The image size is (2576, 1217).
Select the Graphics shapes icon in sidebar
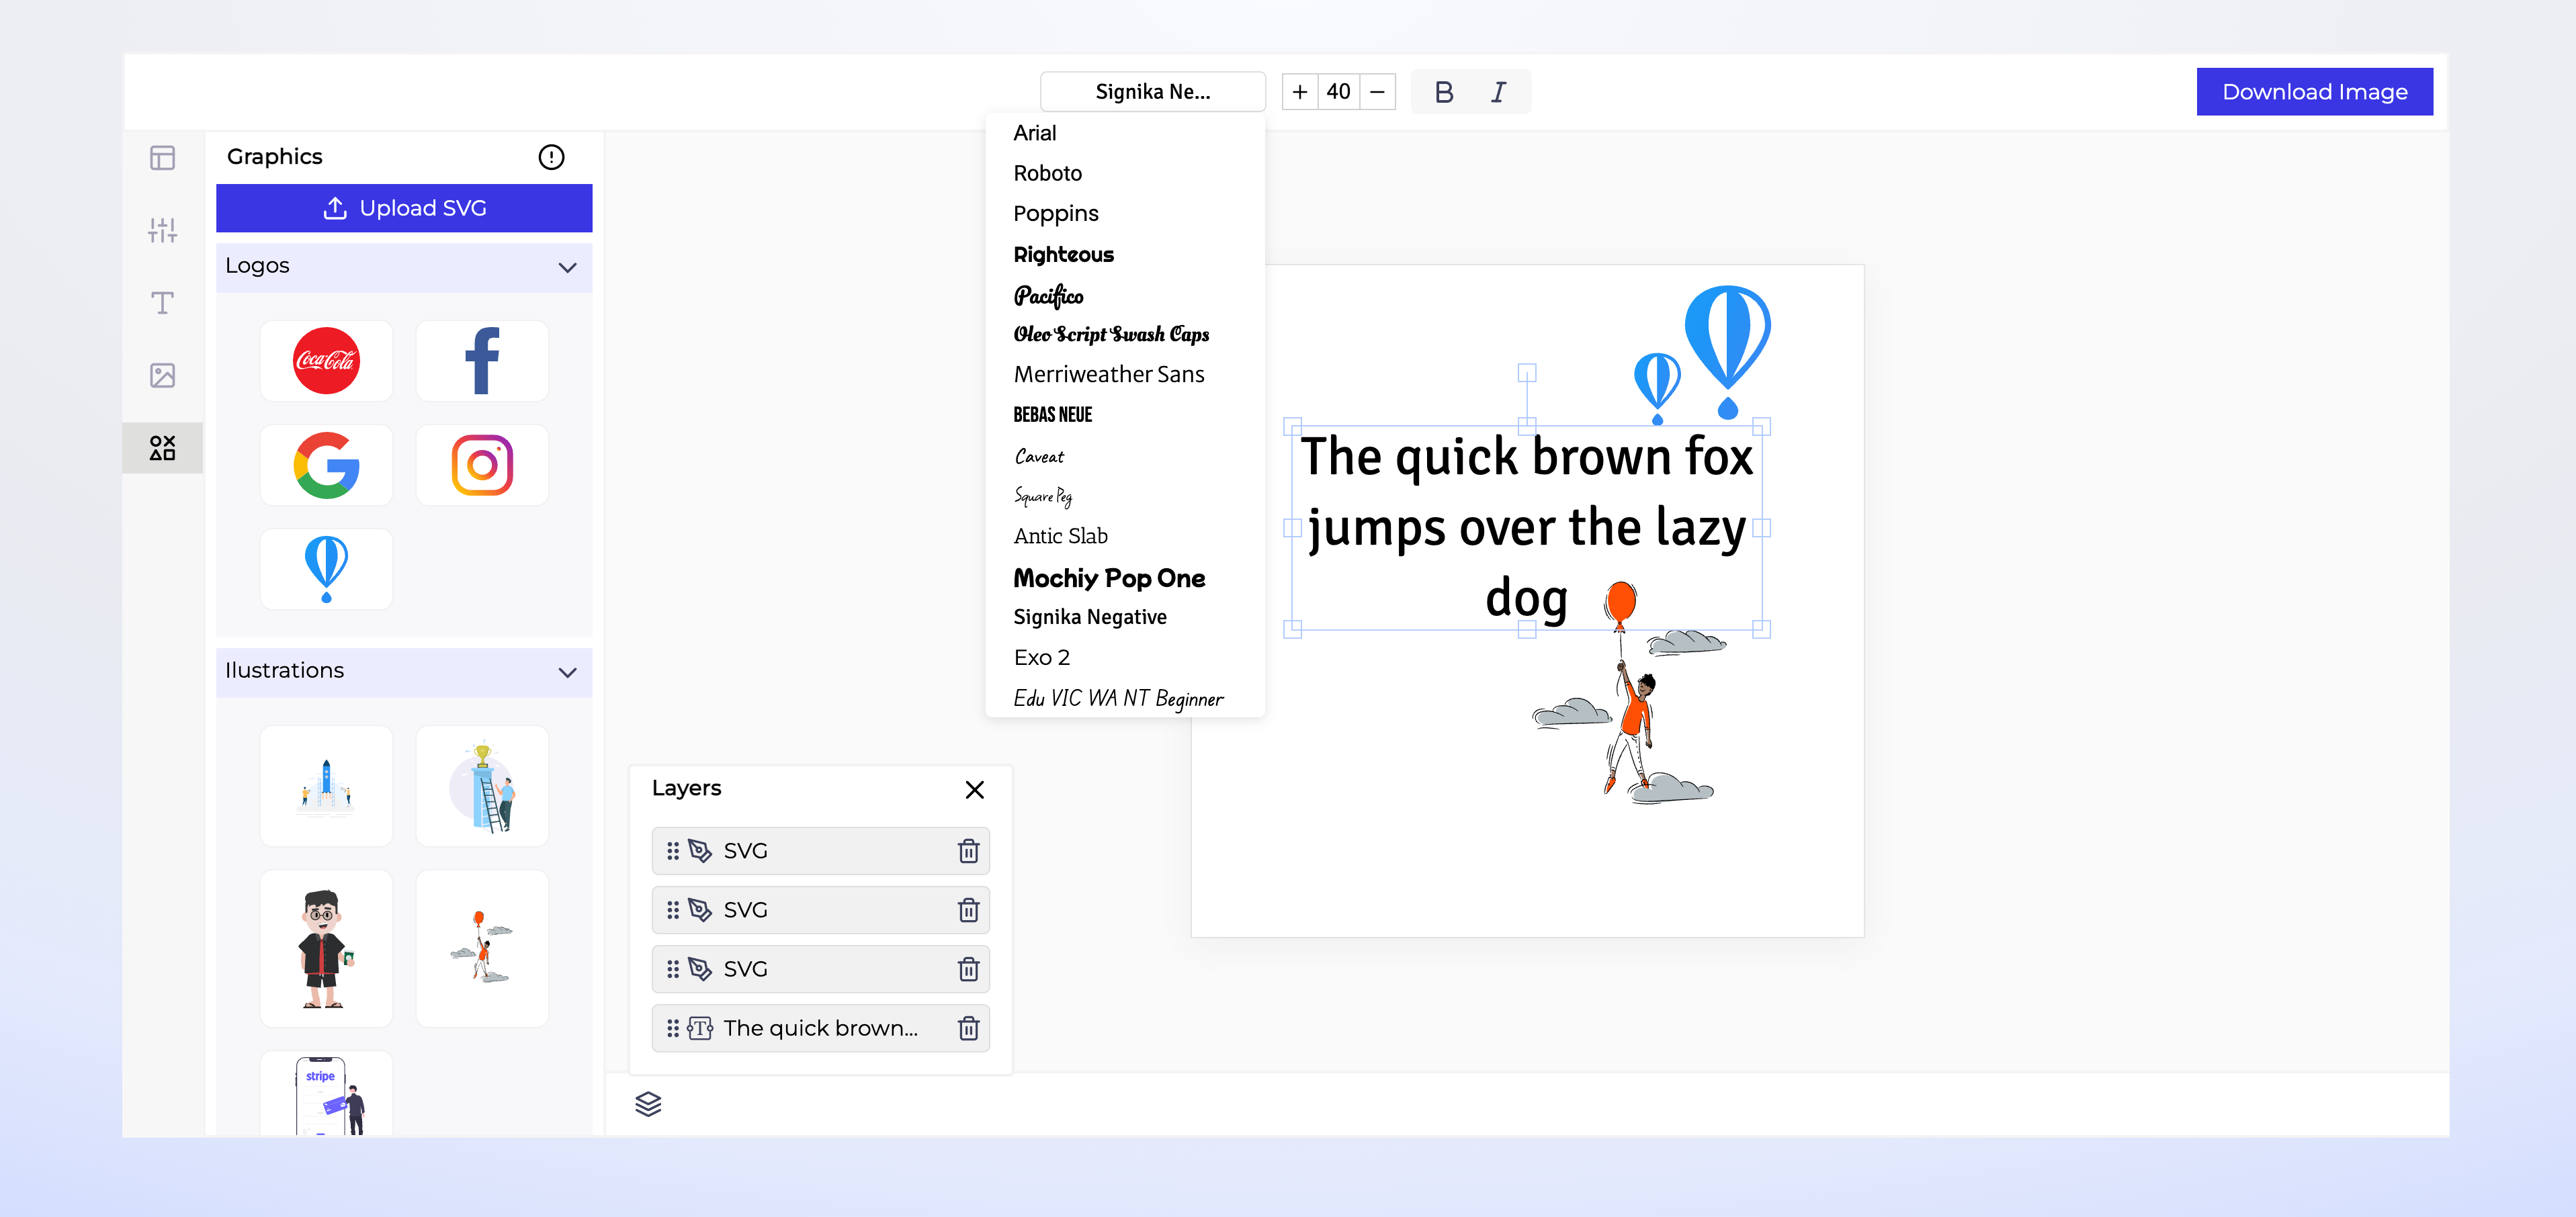[x=162, y=448]
